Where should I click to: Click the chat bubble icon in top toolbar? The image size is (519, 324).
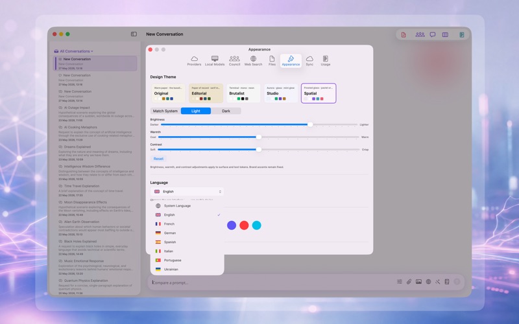click(x=433, y=35)
